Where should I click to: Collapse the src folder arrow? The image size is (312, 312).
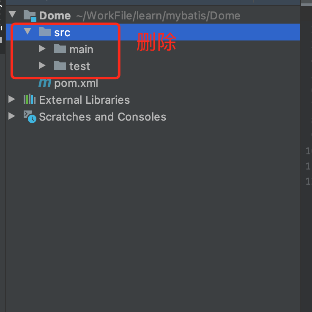pos(27,31)
